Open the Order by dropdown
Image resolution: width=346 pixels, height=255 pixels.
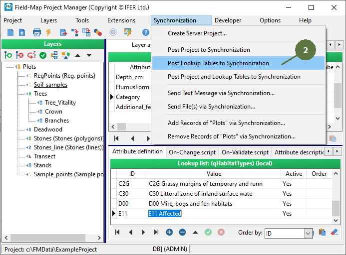point(308,233)
